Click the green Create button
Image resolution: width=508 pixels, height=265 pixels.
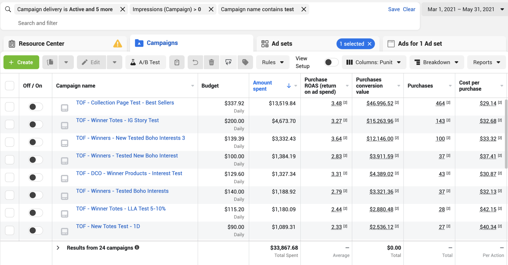click(21, 62)
